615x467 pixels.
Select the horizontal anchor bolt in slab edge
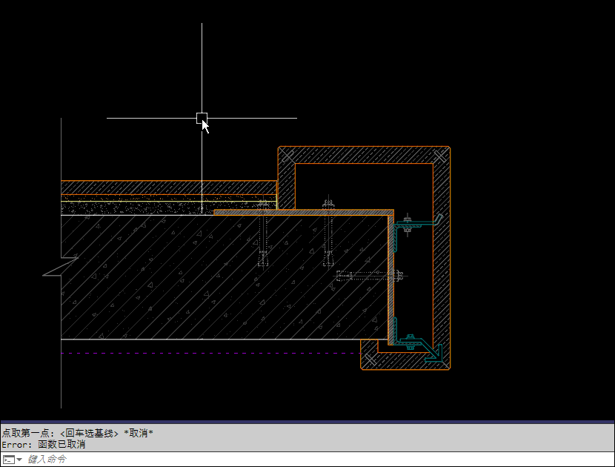pyautogui.click(x=369, y=276)
